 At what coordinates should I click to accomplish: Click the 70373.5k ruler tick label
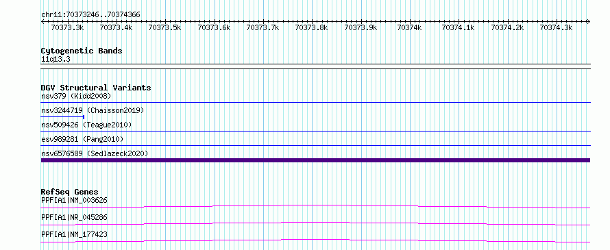[165, 27]
